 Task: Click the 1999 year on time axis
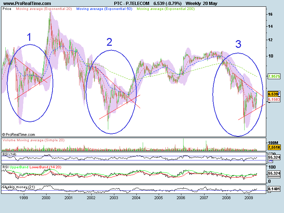pyautogui.click(x=23, y=198)
